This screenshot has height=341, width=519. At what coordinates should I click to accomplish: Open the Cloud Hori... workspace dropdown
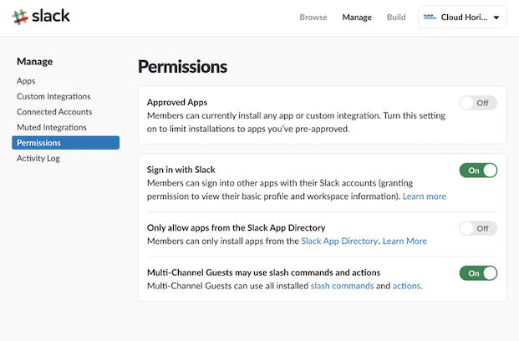tap(462, 17)
